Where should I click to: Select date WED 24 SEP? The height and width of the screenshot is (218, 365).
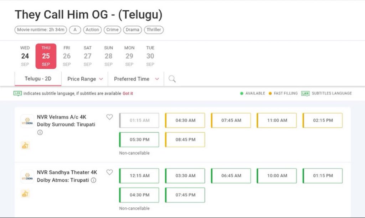pyautogui.click(x=25, y=56)
